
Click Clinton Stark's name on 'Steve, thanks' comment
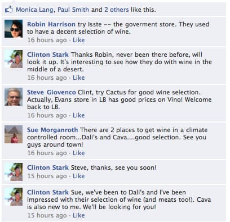(48, 167)
